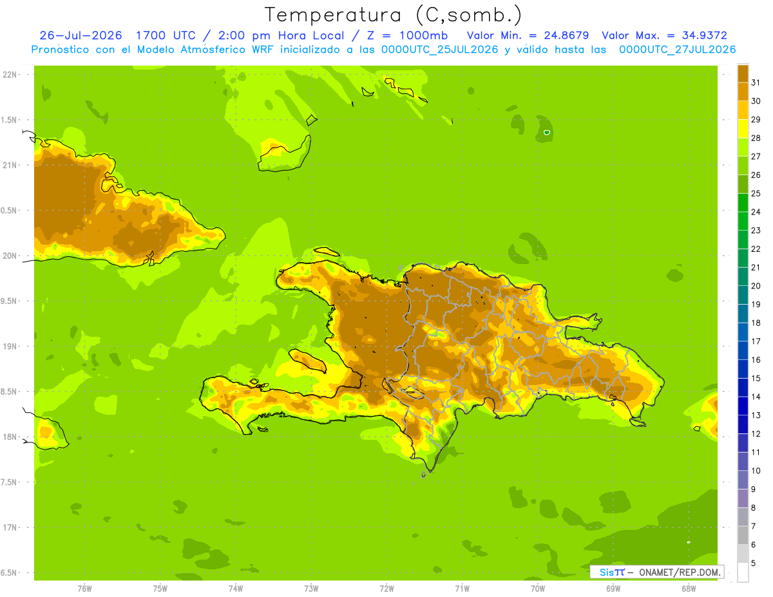This screenshot has height=597, width=773.
Task: Click the "72W" longitude label
Action: click(386, 588)
